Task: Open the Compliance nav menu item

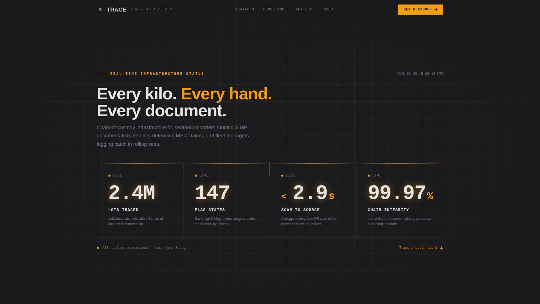Action: (275, 9)
